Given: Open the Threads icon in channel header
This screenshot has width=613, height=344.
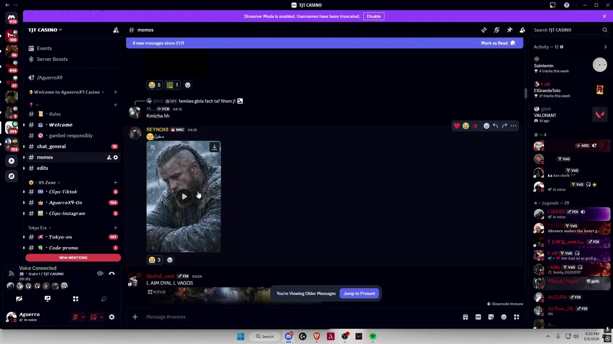Looking at the screenshot, I should point(484,30).
